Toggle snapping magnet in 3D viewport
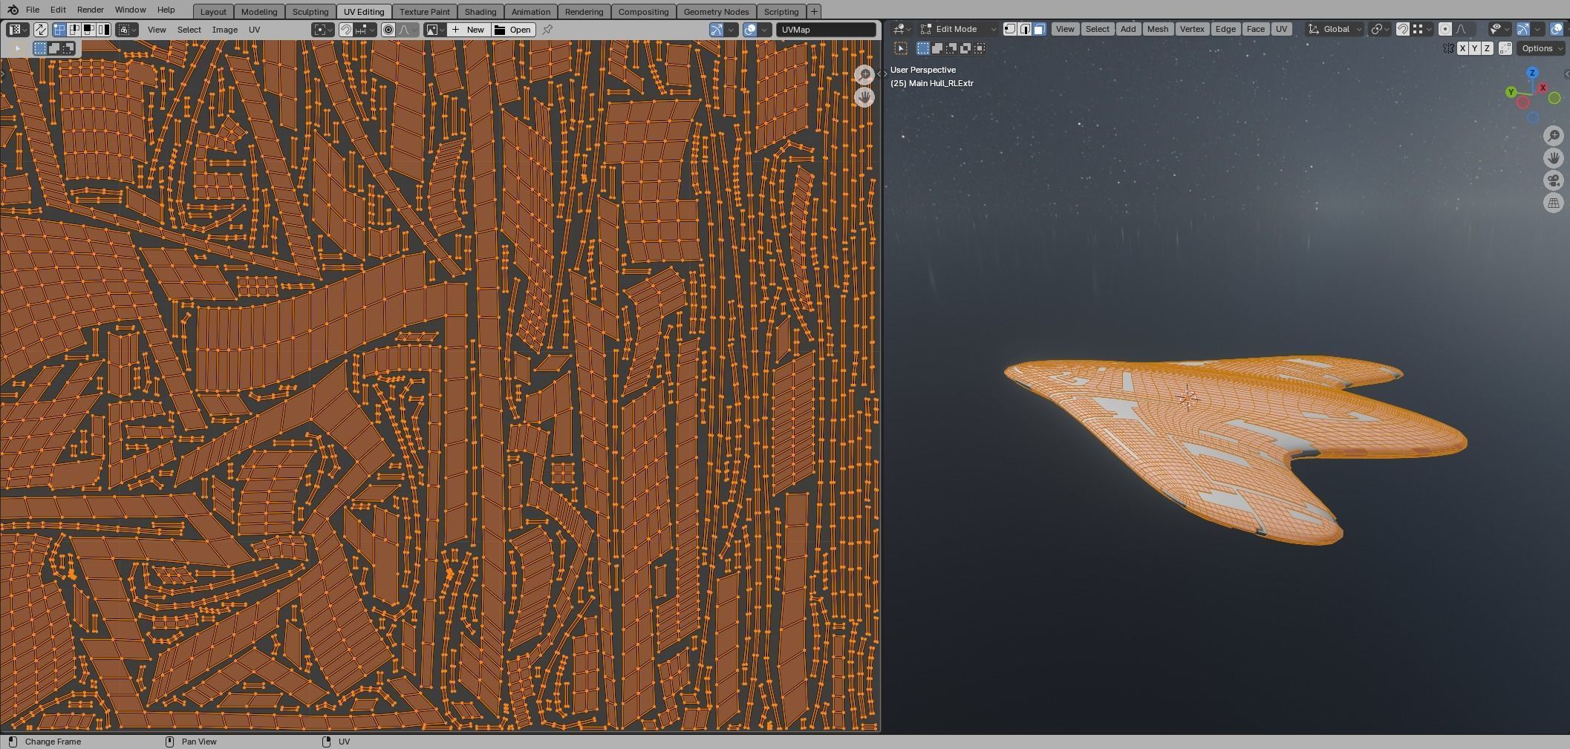1570x749 pixels. coord(1402,29)
